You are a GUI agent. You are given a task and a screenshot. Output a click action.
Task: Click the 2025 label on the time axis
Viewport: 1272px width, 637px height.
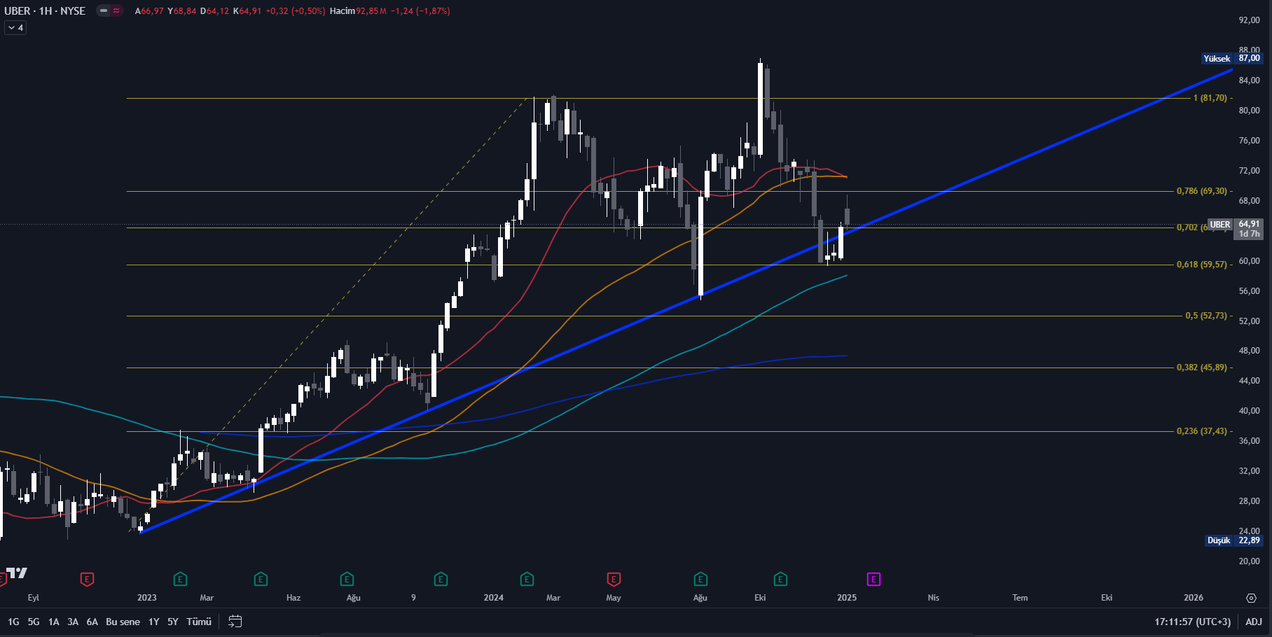[847, 598]
